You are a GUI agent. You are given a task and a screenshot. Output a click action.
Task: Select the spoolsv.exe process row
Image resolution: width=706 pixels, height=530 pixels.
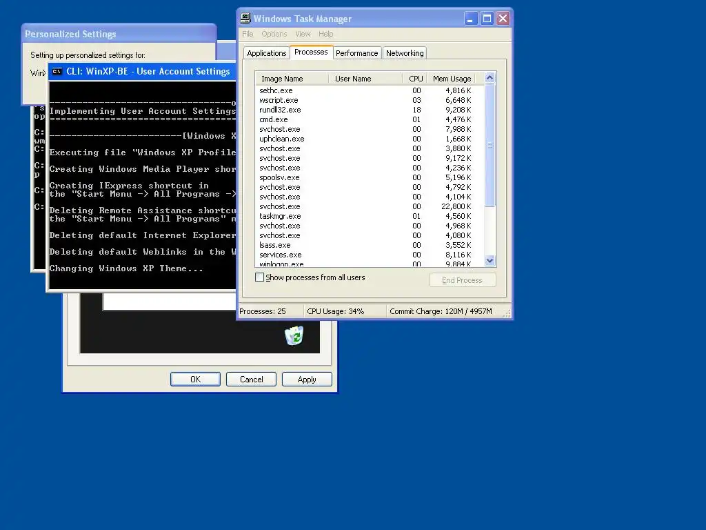370,177
